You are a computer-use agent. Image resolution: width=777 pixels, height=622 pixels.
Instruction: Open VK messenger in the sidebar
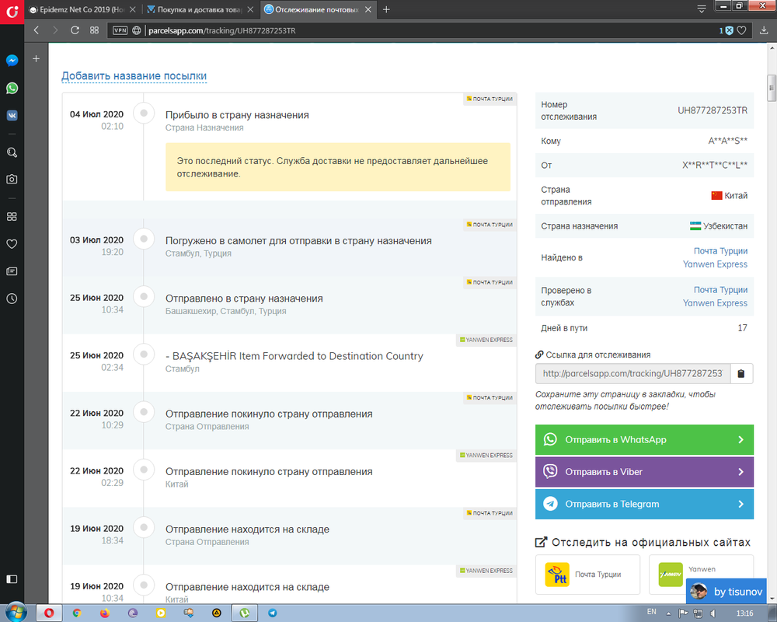tap(12, 114)
